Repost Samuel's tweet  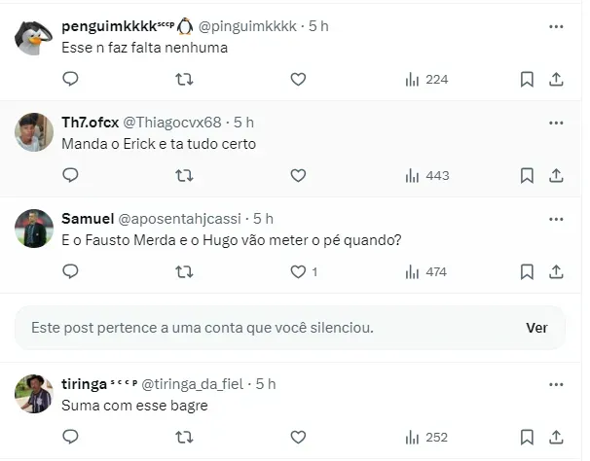tap(183, 271)
